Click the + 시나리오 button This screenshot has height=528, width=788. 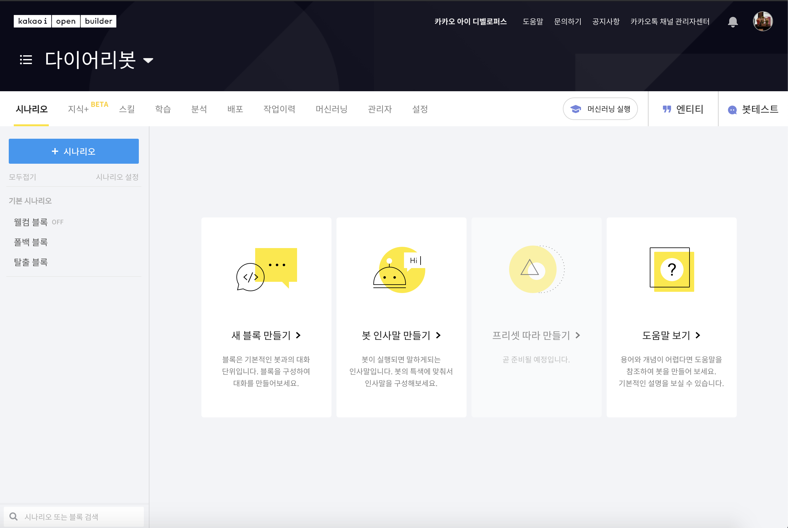coord(73,151)
